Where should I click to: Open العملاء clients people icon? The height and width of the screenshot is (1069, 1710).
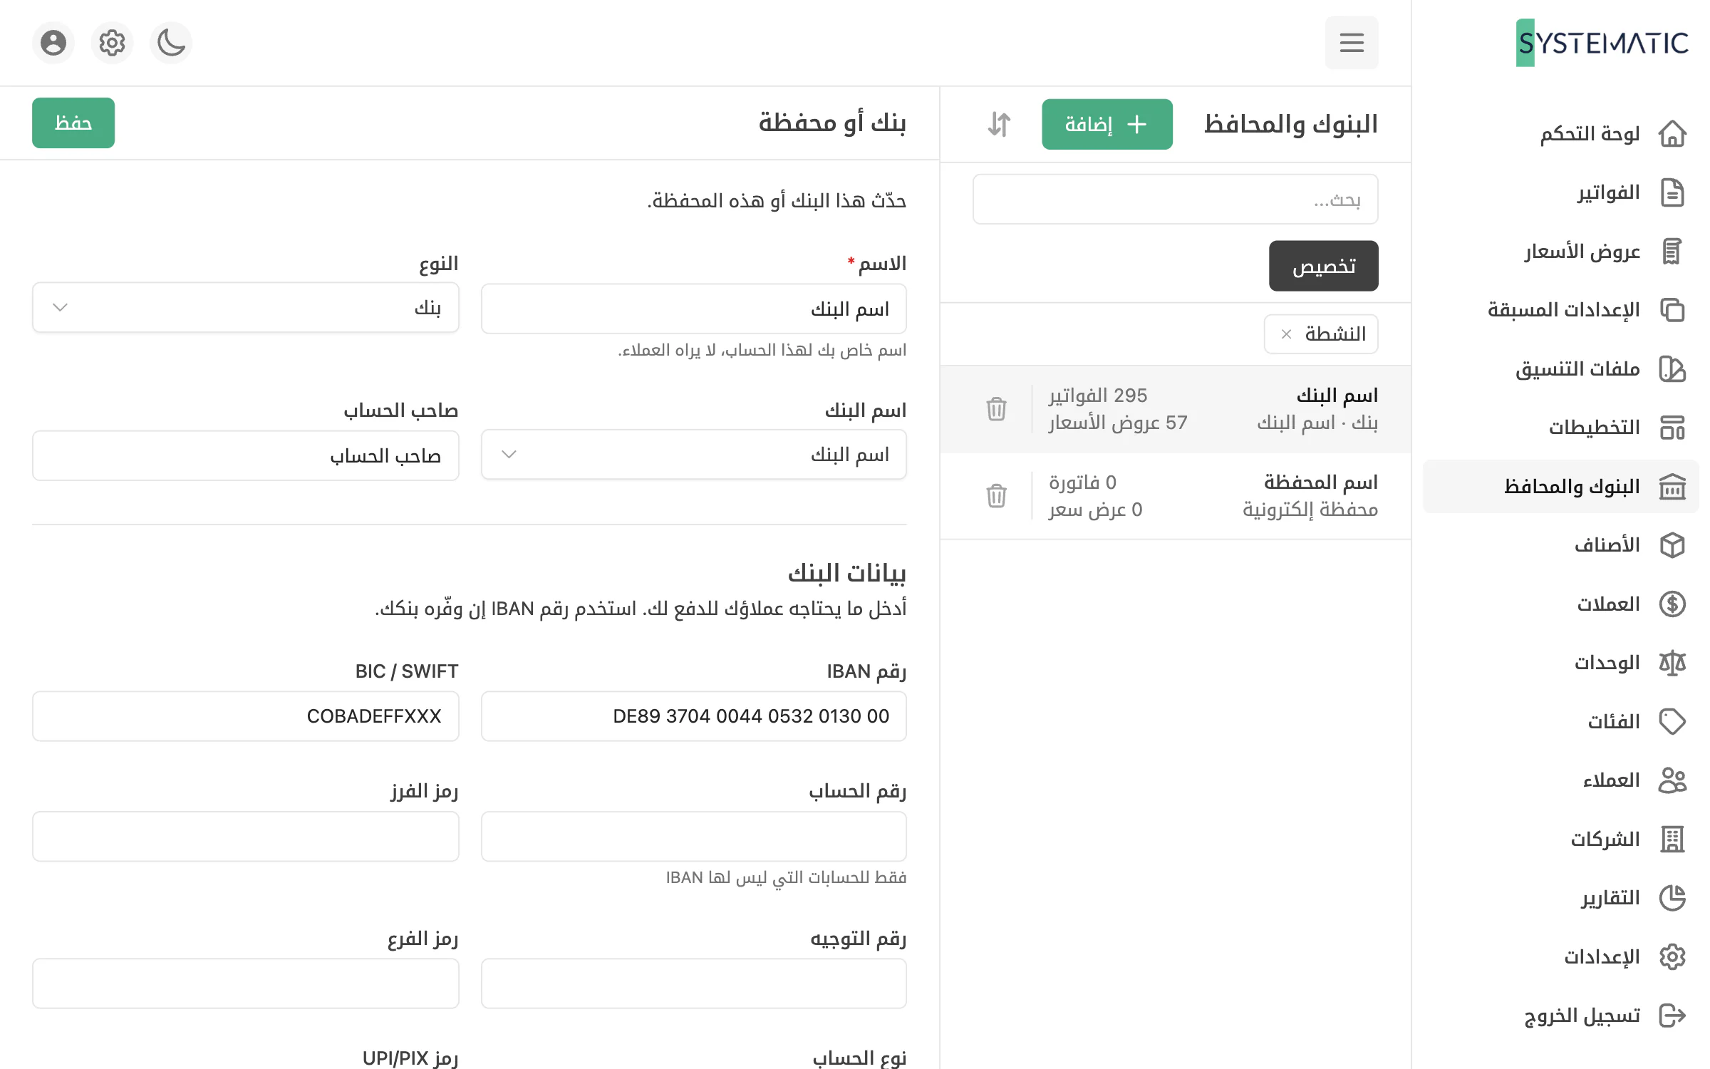(x=1672, y=780)
